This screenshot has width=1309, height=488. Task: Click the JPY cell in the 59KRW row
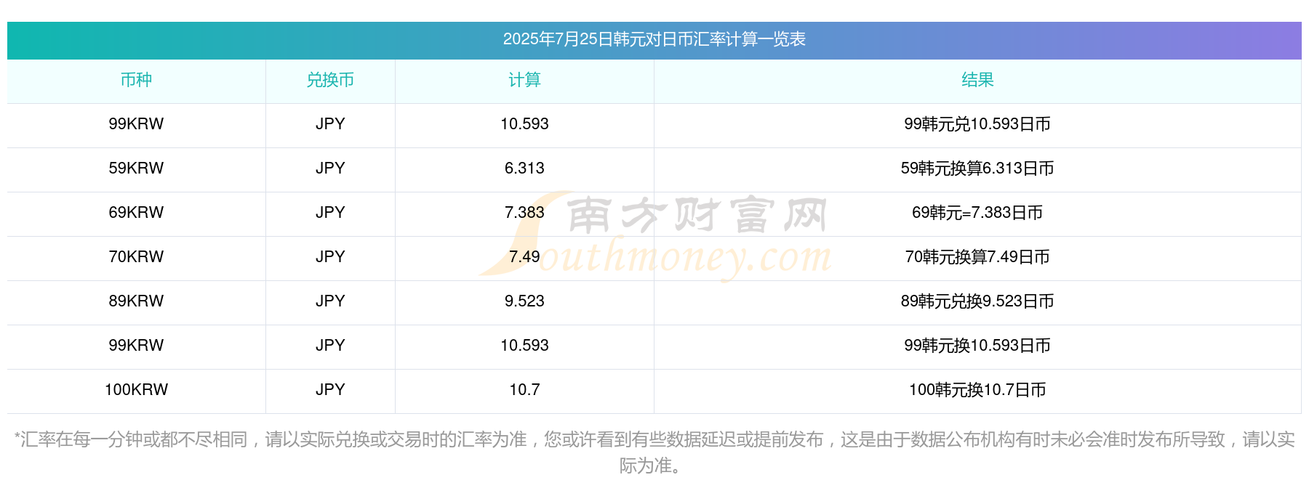(330, 168)
